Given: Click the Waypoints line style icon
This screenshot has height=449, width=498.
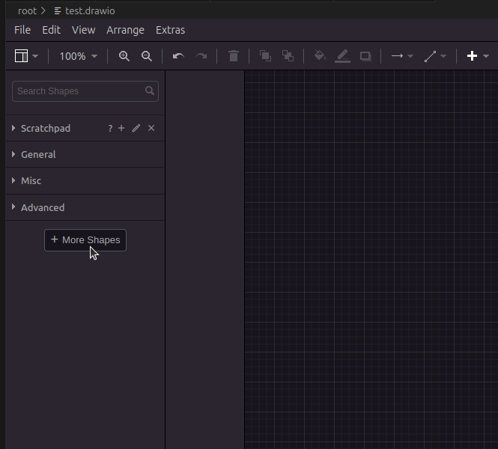Looking at the screenshot, I should click(x=430, y=56).
